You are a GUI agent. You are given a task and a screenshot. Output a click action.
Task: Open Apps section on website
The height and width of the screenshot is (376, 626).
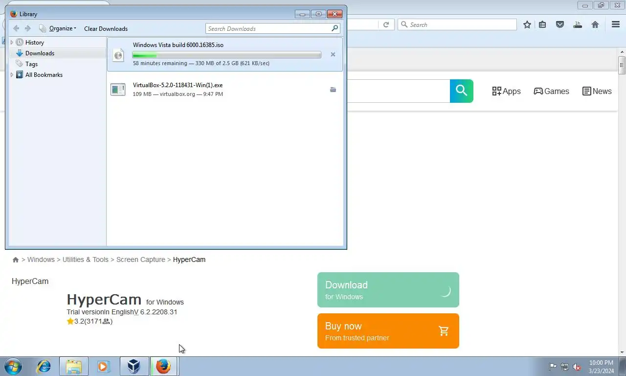click(506, 91)
